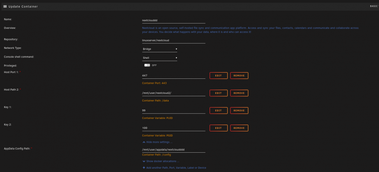Toggle the BASIC view switch at top right
The height and width of the screenshot is (172, 379).
pos(374,6)
